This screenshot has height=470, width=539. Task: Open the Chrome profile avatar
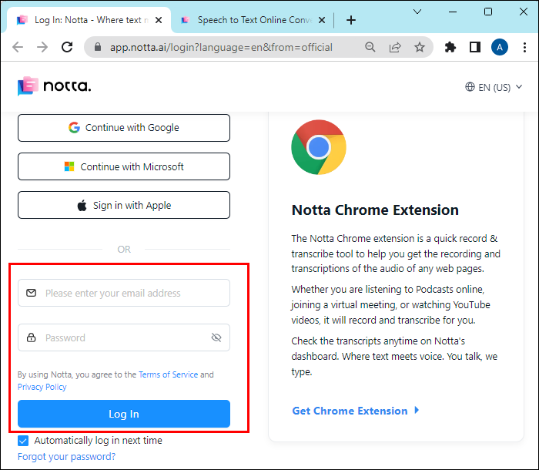[x=500, y=47]
